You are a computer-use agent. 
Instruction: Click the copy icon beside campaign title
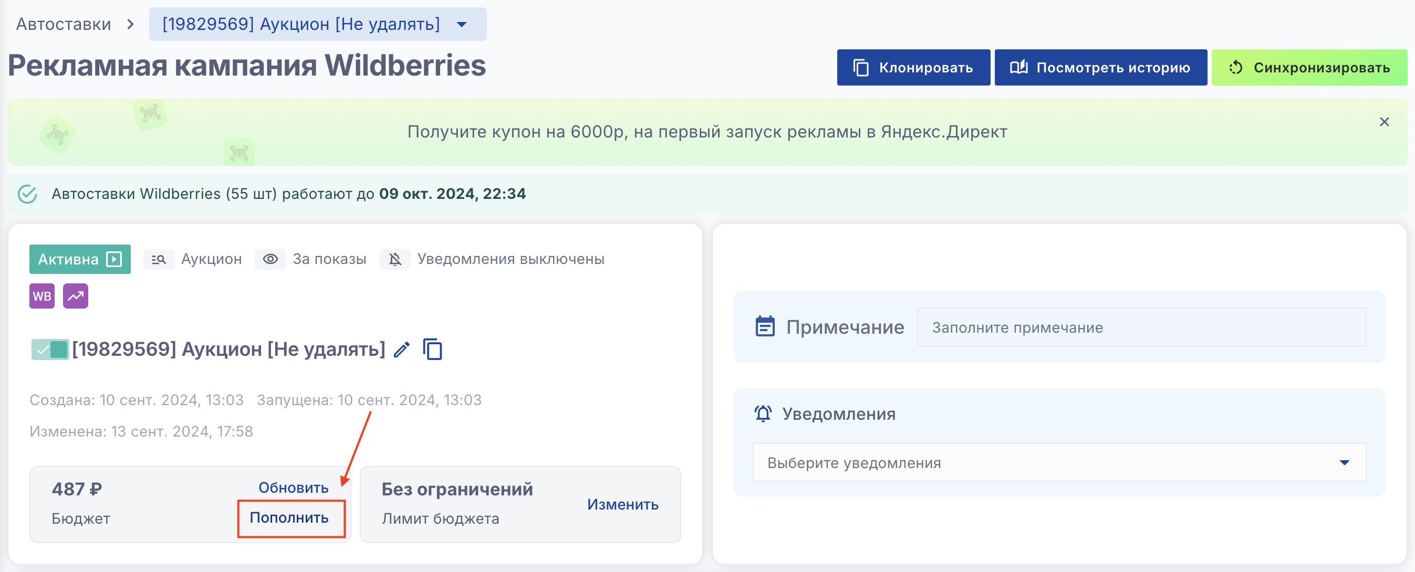click(432, 349)
